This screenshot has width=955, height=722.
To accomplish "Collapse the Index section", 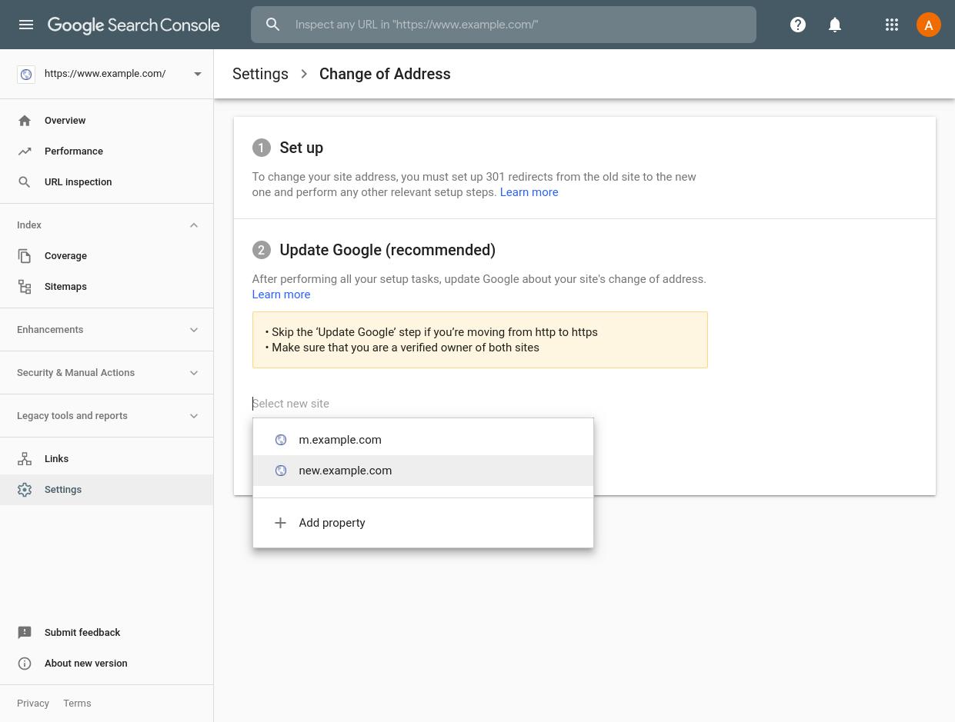I will click(x=193, y=225).
